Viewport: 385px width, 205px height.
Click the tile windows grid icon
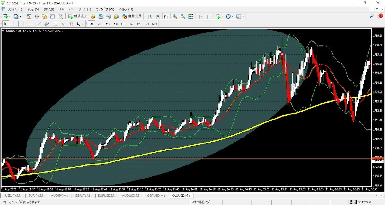pos(191,16)
